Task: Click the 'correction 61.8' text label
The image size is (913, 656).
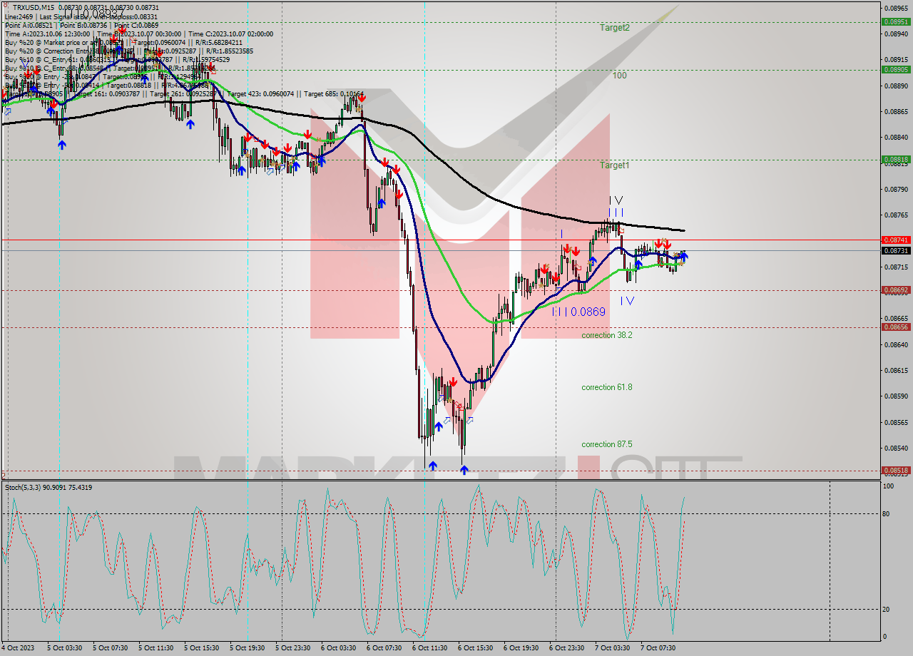Action: (607, 386)
